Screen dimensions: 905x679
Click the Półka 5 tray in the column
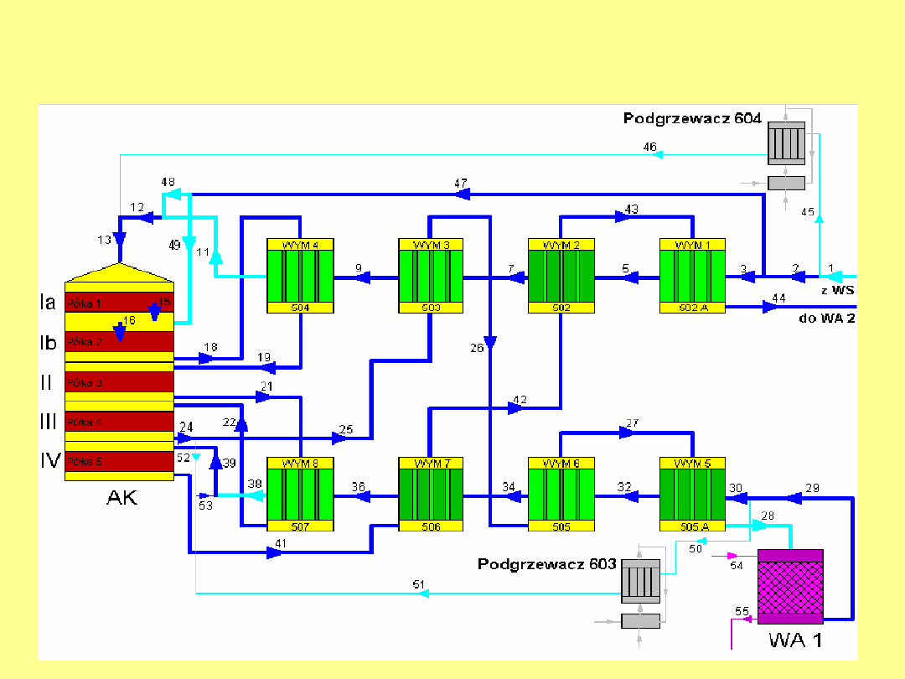[118, 461]
